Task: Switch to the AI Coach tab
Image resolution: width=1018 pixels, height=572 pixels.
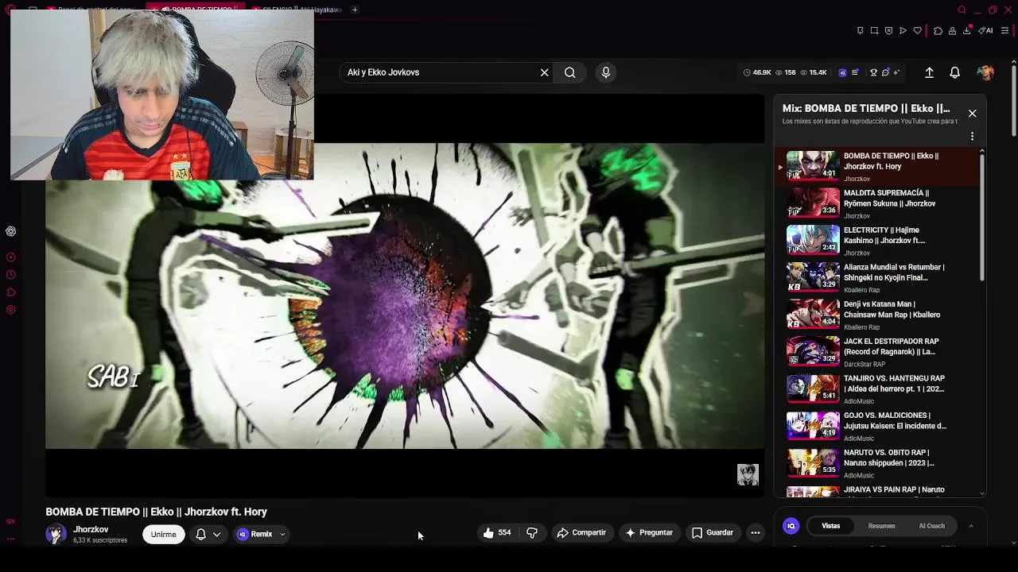Action: [932, 526]
